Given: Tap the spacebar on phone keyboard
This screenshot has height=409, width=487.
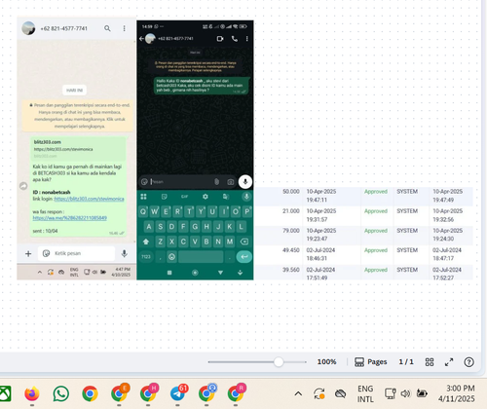Looking at the screenshot, I should (201, 257).
